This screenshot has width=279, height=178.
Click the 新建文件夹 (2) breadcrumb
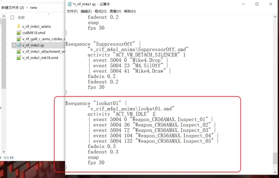coord(13,8)
